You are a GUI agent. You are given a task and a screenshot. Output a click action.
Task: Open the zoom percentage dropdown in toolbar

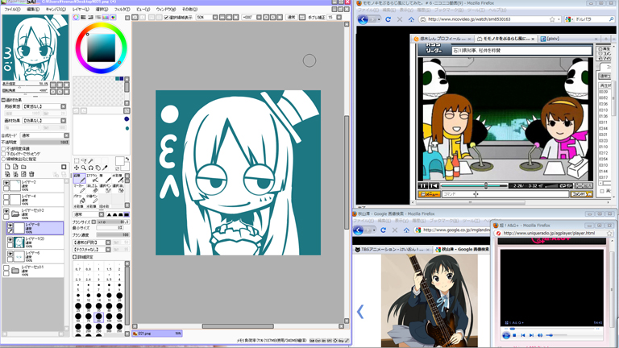[214, 18]
